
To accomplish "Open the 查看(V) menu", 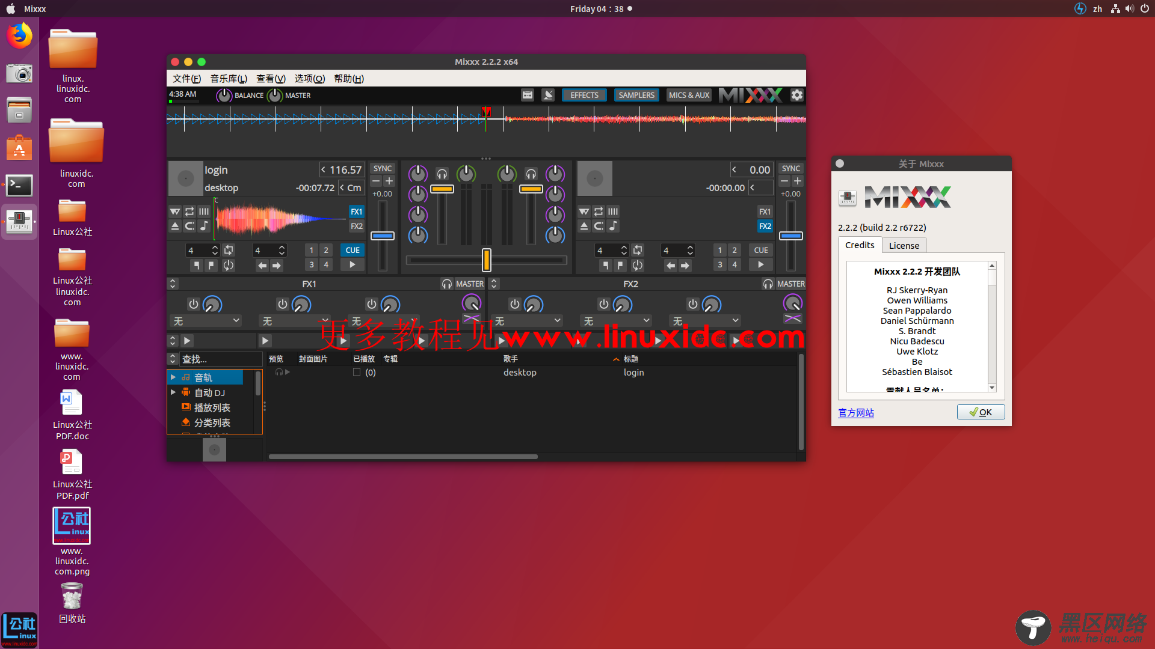I will pyautogui.click(x=271, y=79).
